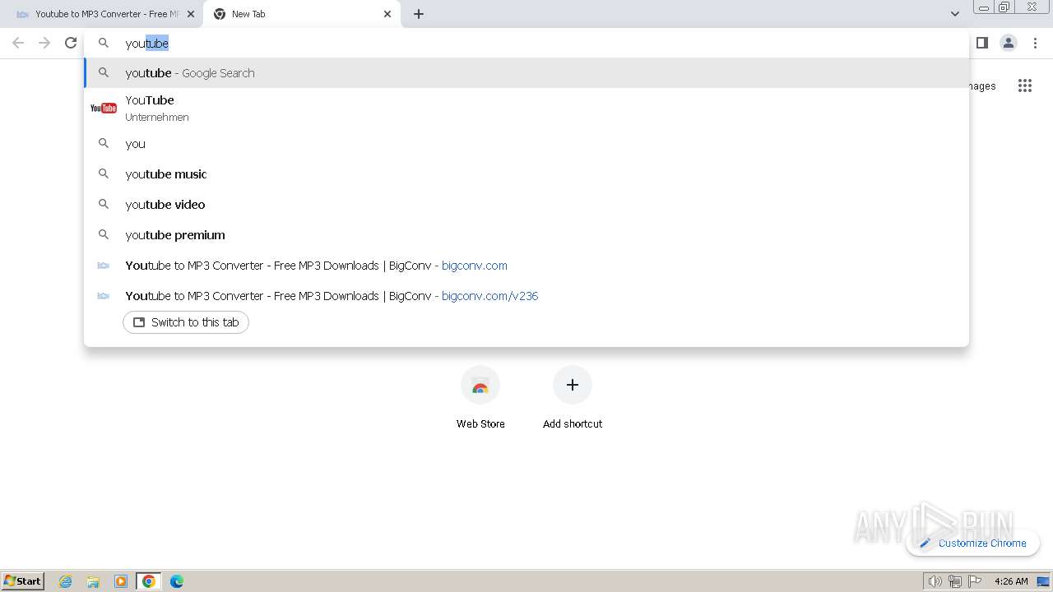Click the network tray icon
This screenshot has width=1053, height=592.
tap(954, 581)
